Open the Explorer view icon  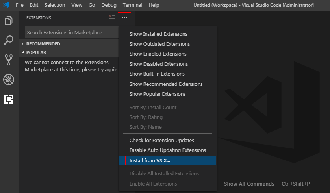coord(9,20)
